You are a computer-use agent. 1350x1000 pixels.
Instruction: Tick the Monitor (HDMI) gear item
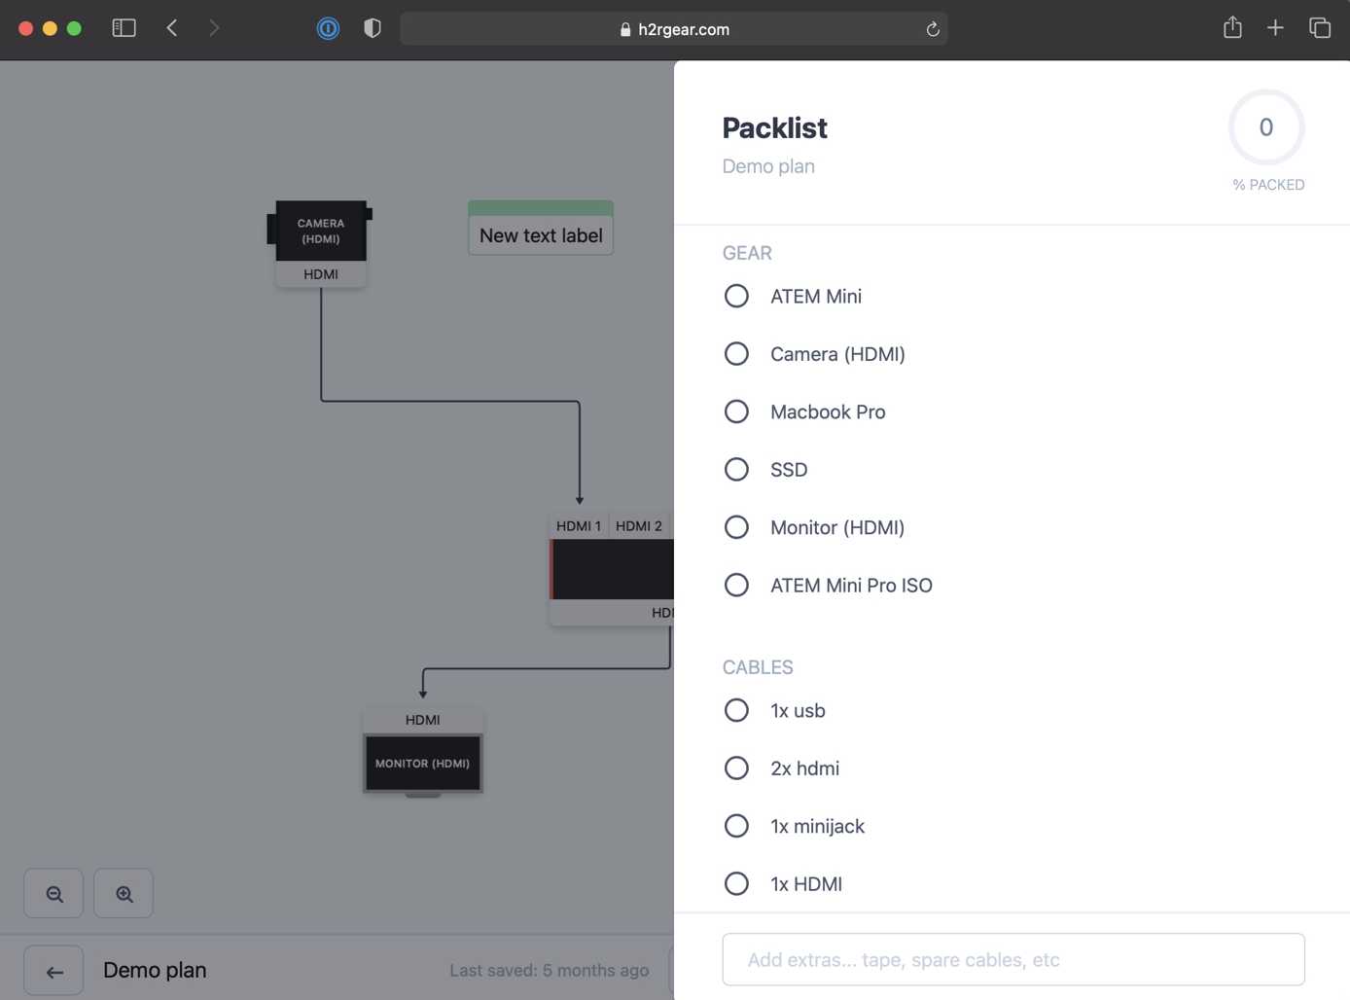click(x=736, y=527)
